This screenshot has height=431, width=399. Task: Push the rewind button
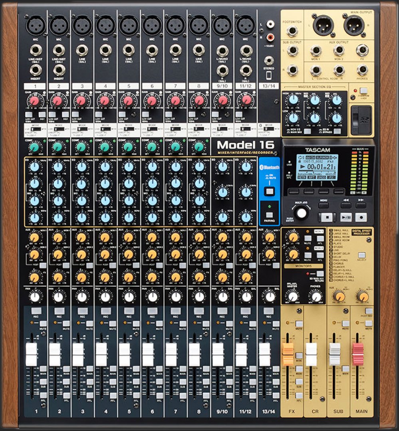pos(346,206)
